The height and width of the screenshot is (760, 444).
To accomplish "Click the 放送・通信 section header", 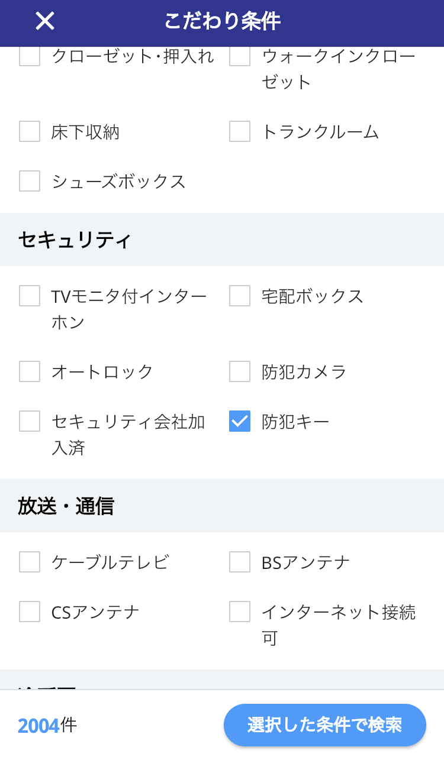I will [x=66, y=506].
